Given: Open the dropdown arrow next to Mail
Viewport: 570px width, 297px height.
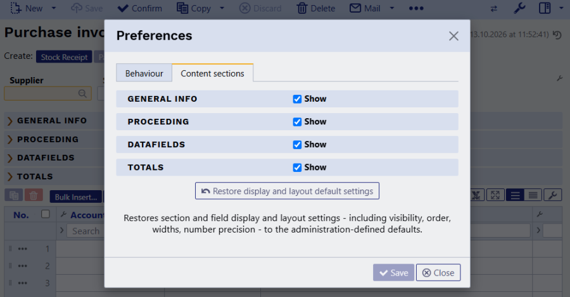Looking at the screenshot, I should coord(392,8).
